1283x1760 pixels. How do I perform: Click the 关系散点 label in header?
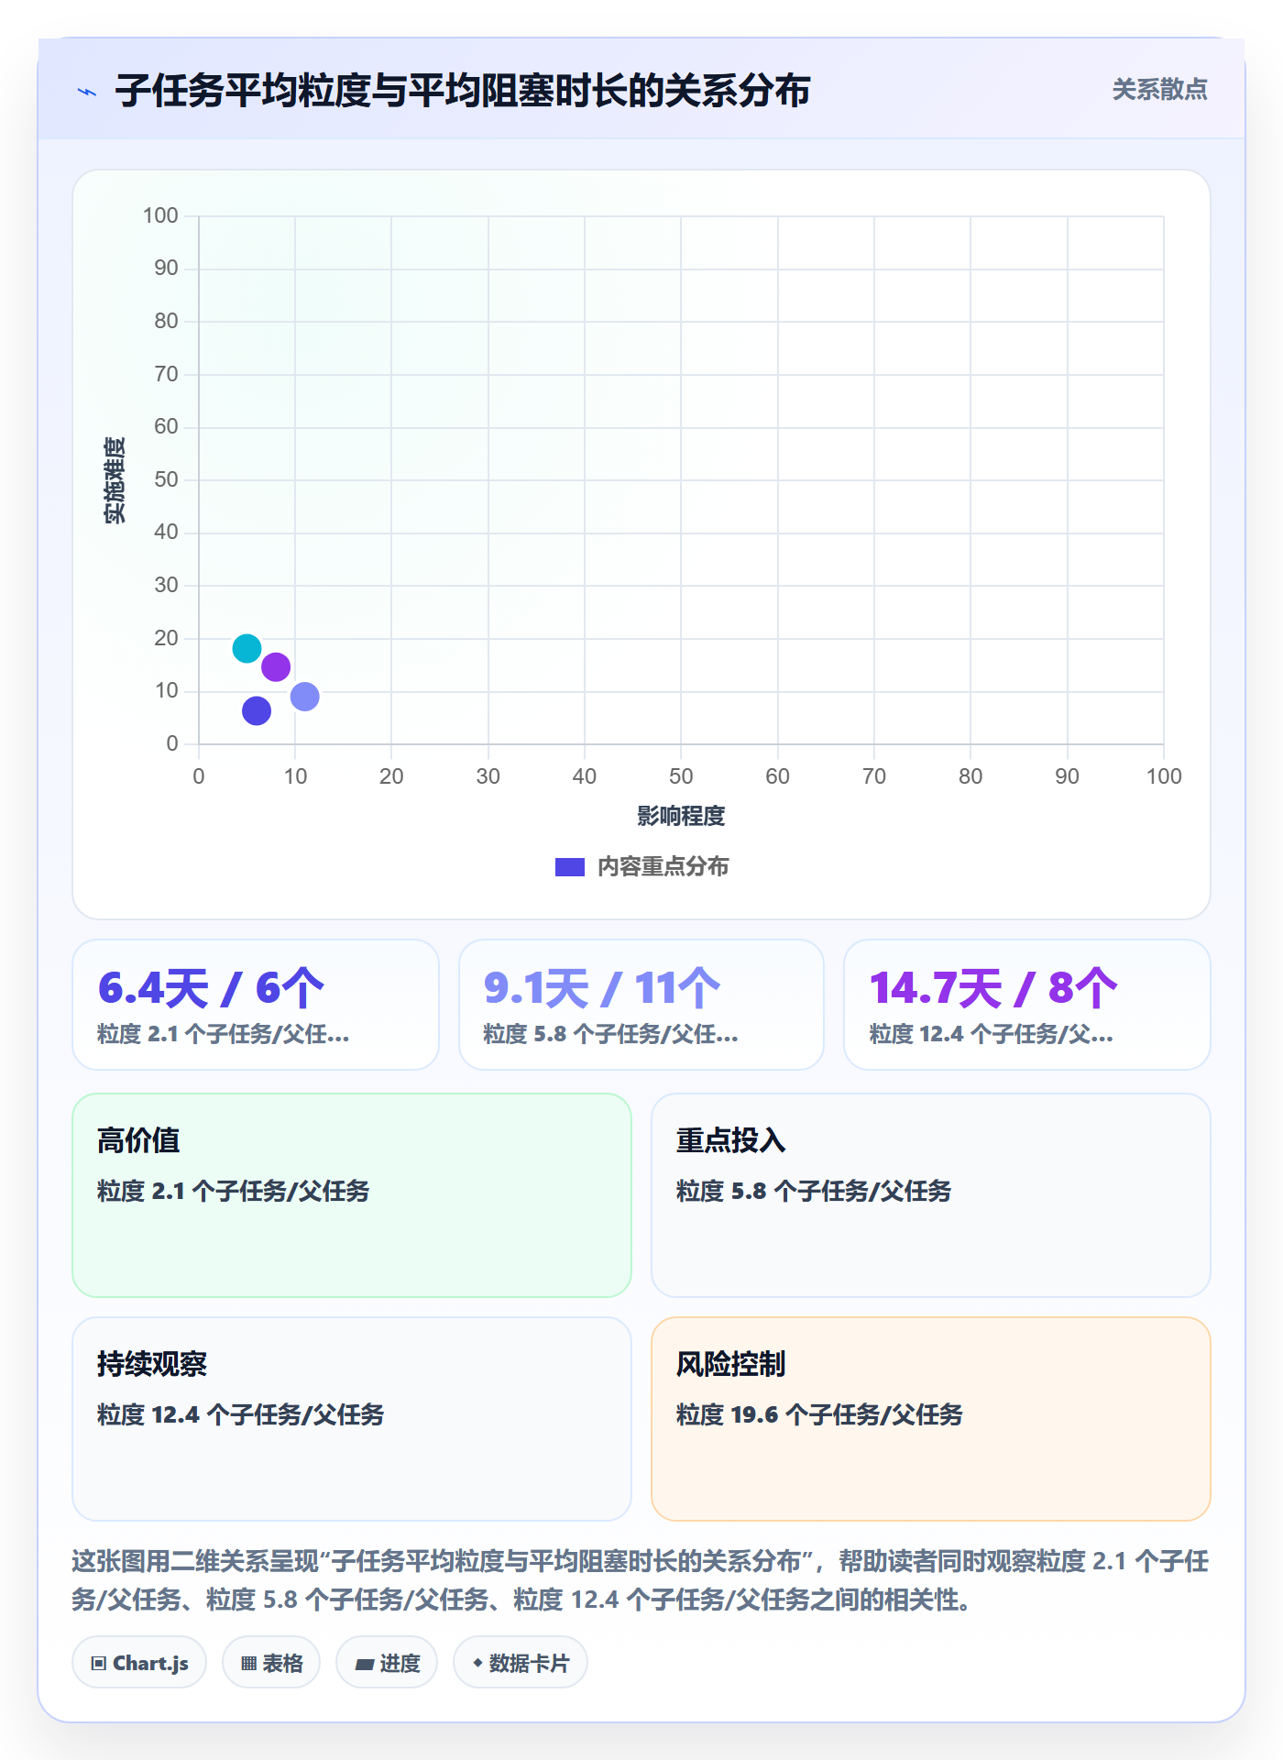click(x=1159, y=90)
